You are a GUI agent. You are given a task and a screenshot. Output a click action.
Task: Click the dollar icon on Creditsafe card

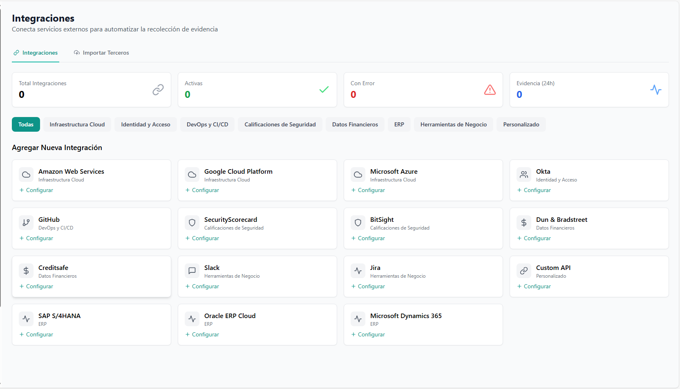click(26, 271)
